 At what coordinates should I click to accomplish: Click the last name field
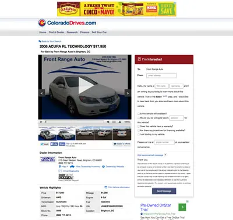176,86
